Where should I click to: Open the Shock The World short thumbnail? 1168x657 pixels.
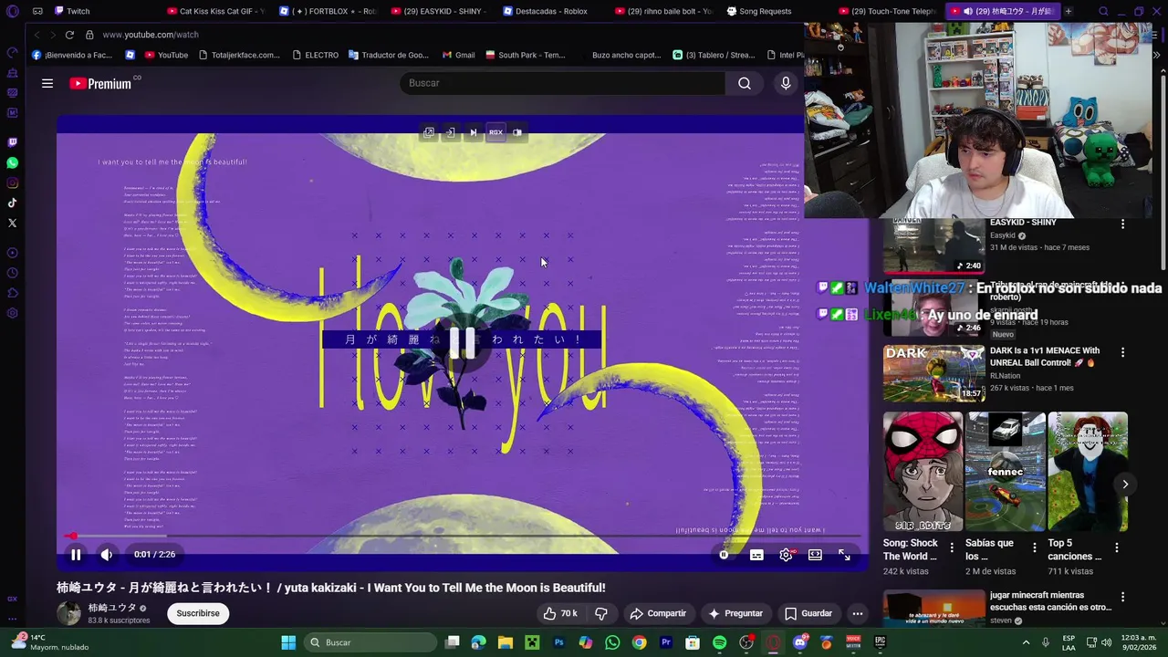pyautogui.click(x=923, y=472)
